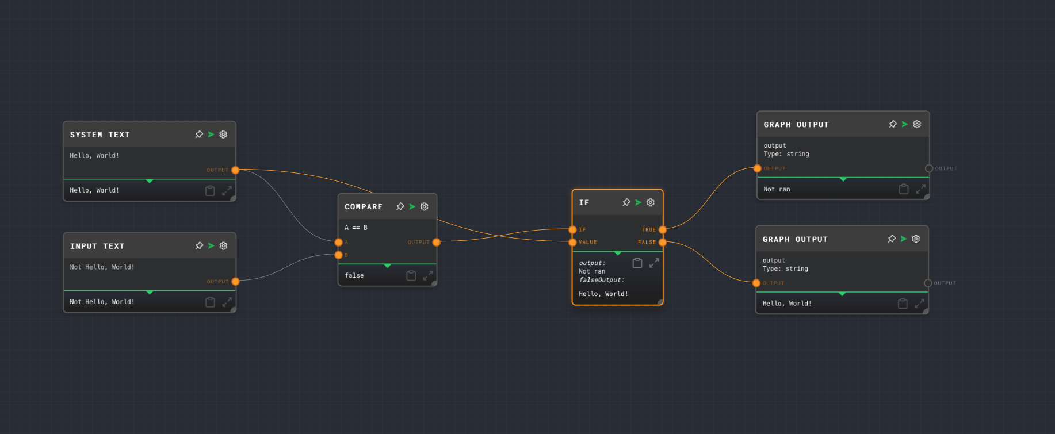Run the Graph Output node showing 'Not ran'
This screenshot has width=1055, height=434.
905,124
